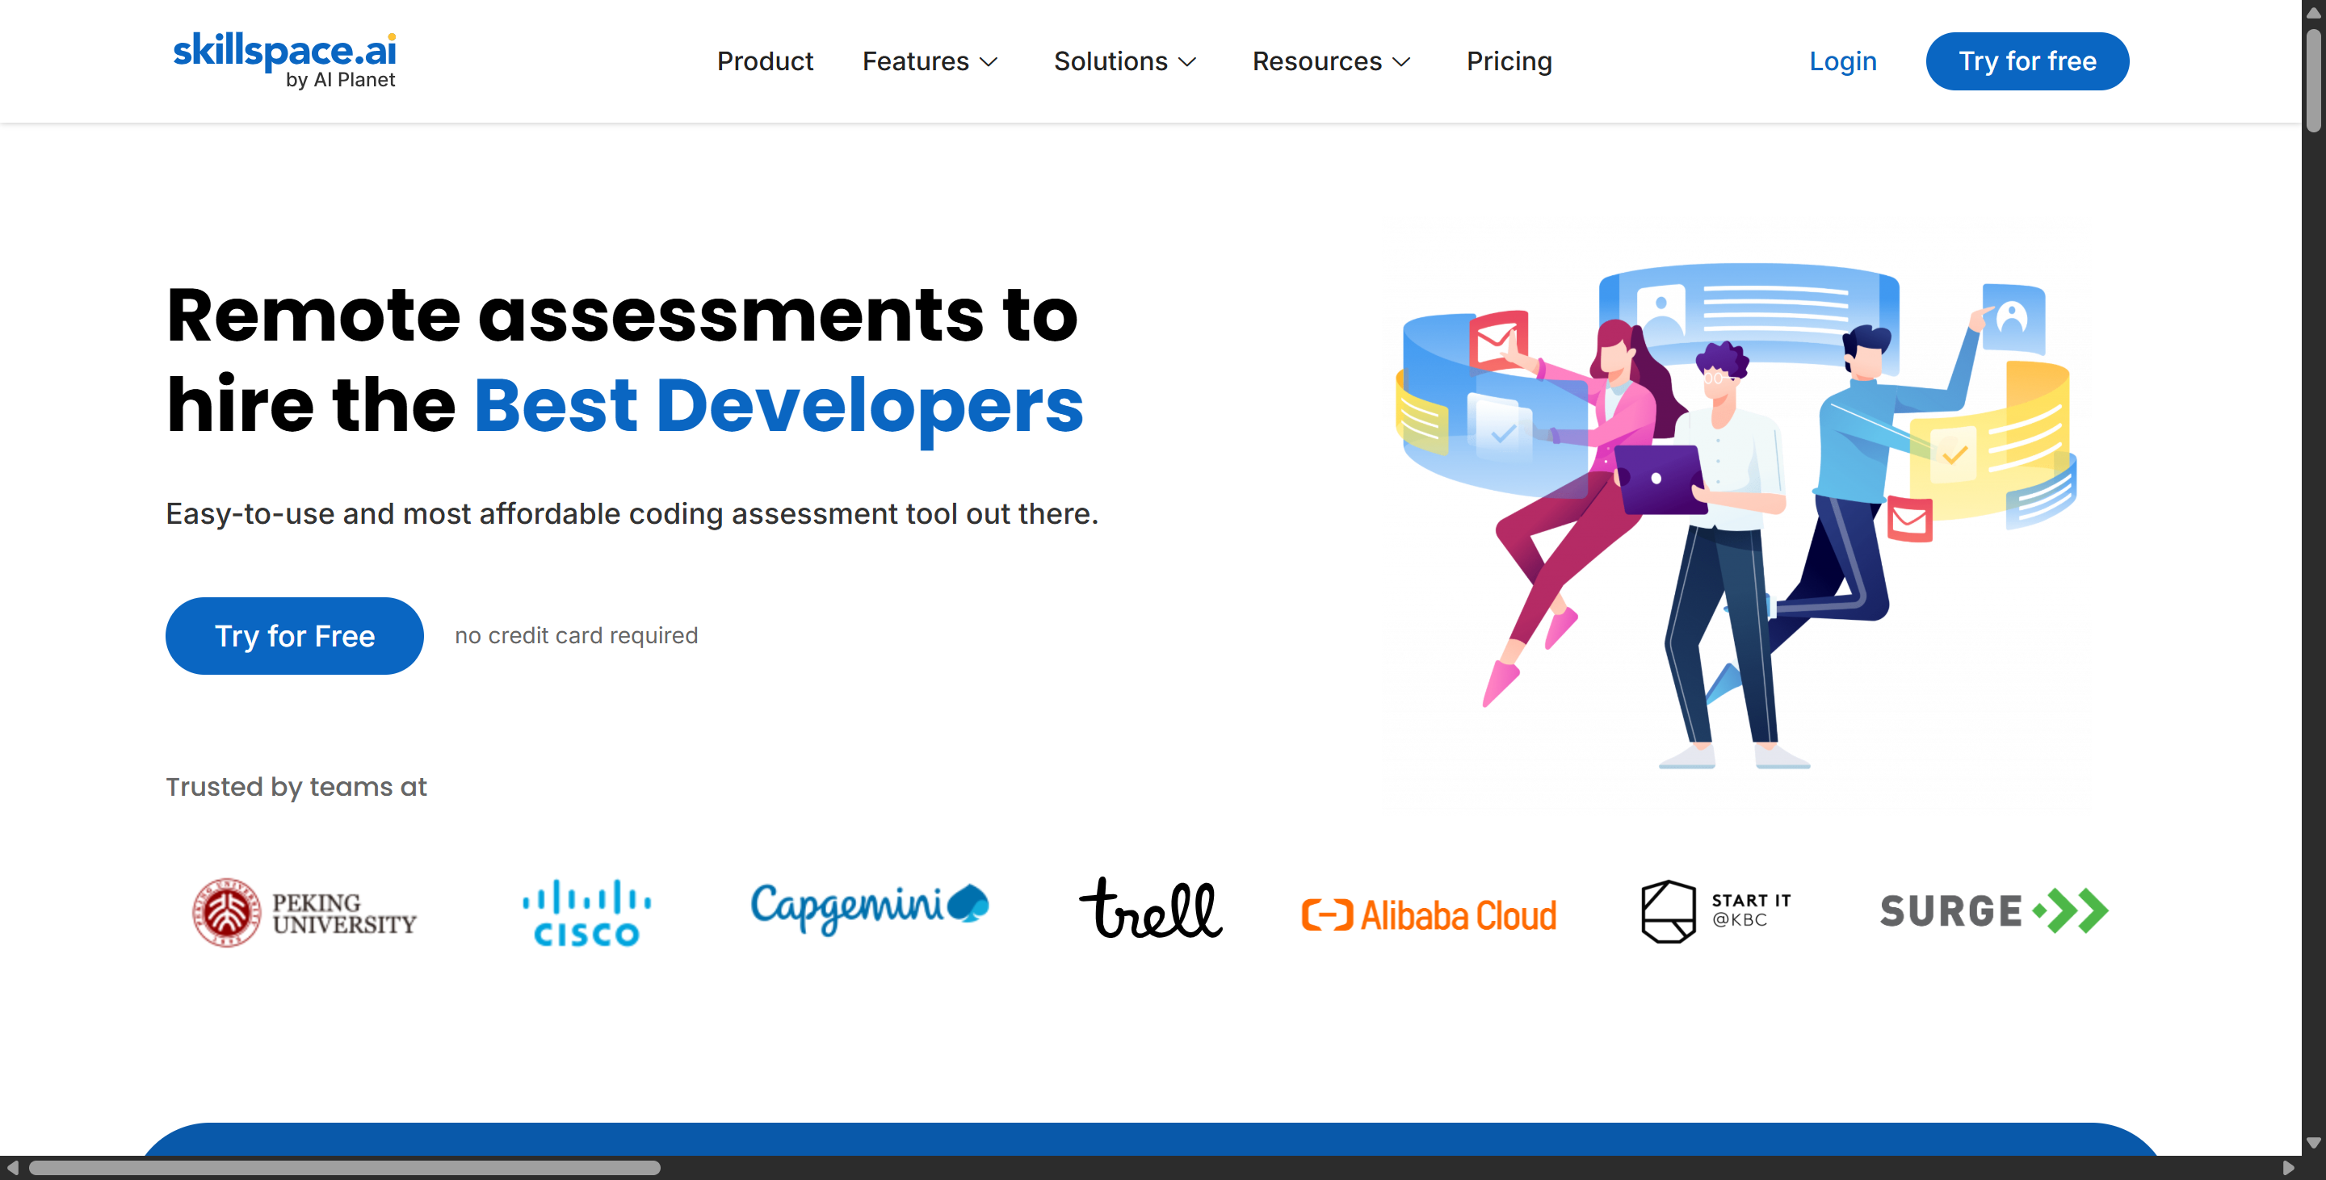Click the vertical scrollbar thumb
This screenshot has width=2326, height=1180.
2313,82
